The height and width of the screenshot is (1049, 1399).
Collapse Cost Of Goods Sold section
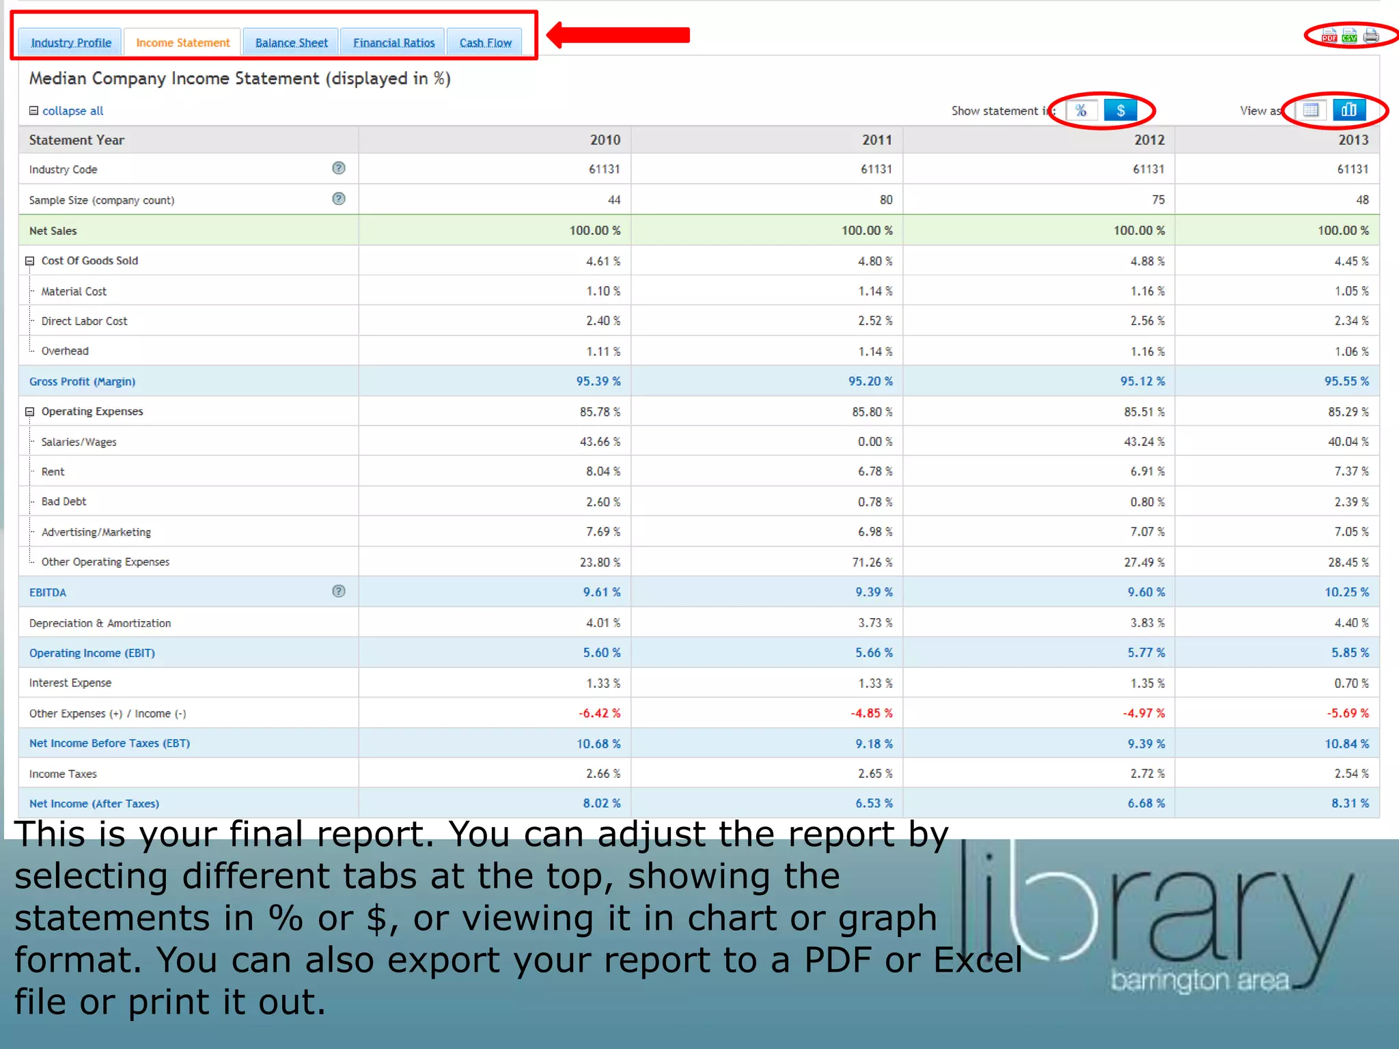(30, 261)
